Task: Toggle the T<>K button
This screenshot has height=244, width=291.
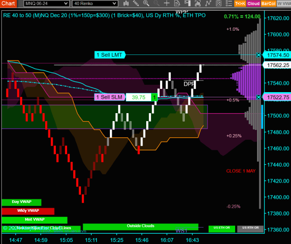Action: (x=240, y=4)
